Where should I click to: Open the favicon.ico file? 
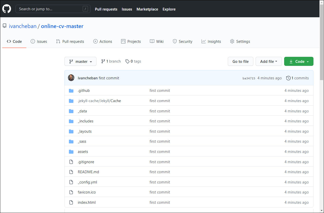coord(87,192)
